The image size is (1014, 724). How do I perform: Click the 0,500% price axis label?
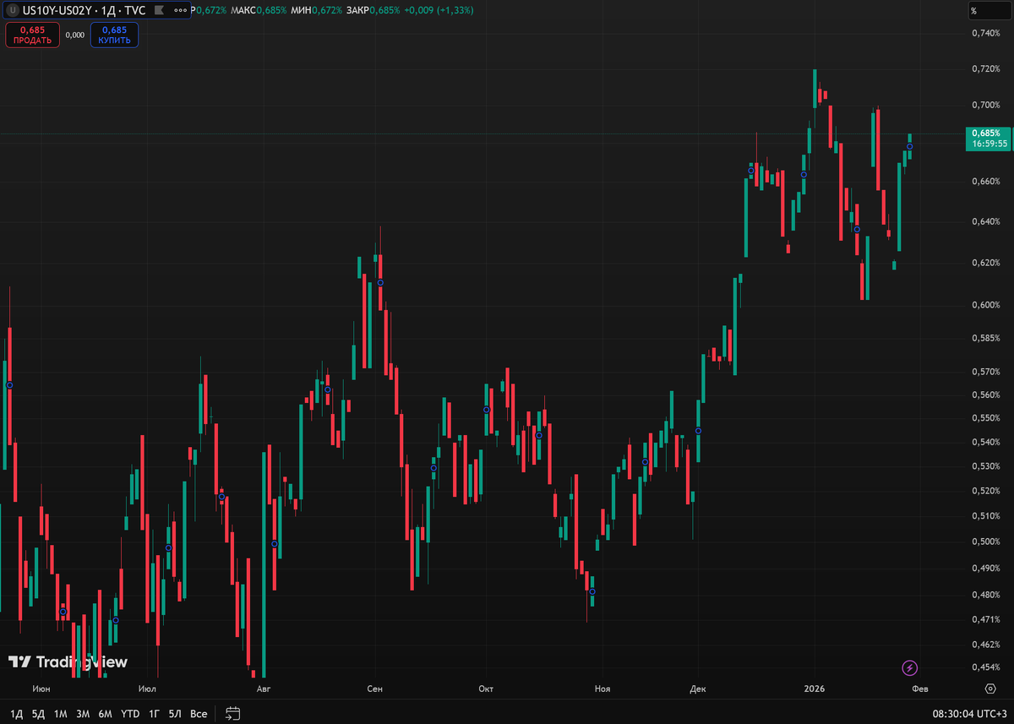[985, 542]
